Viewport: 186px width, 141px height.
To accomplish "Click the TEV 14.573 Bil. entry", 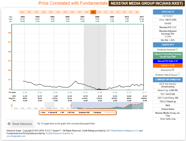I will (x=168, y=94).
